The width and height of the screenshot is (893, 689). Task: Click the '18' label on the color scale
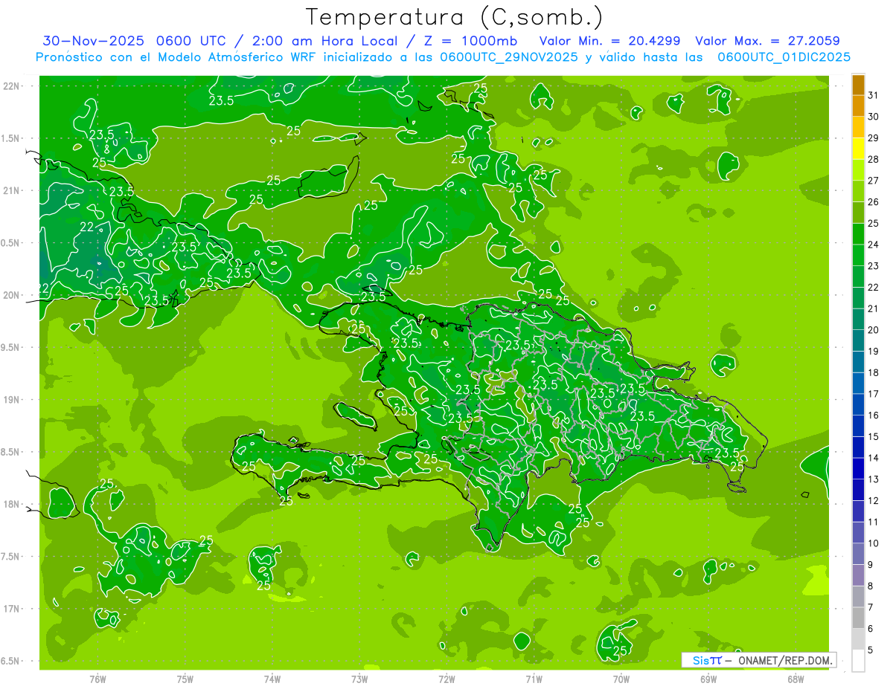click(x=874, y=372)
